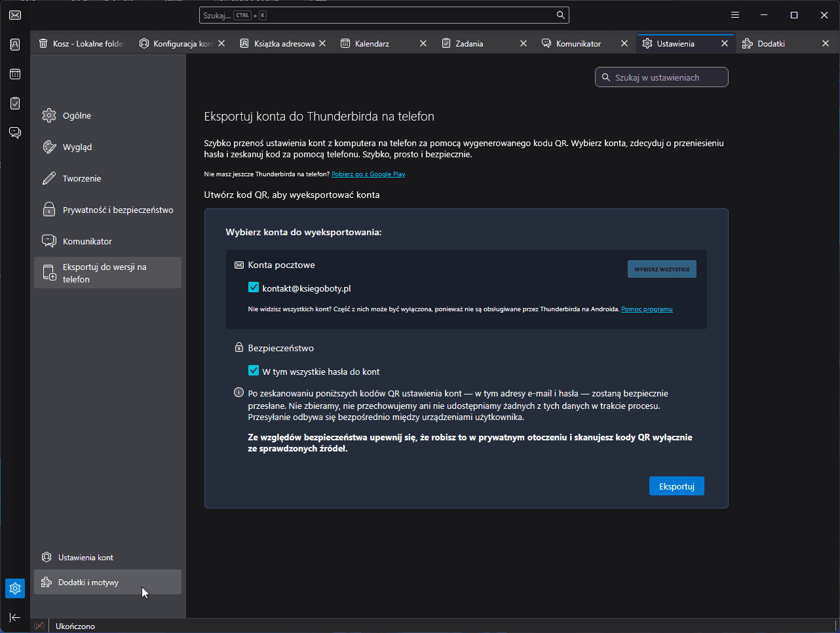Click Wybierz wszystkie button

point(662,269)
